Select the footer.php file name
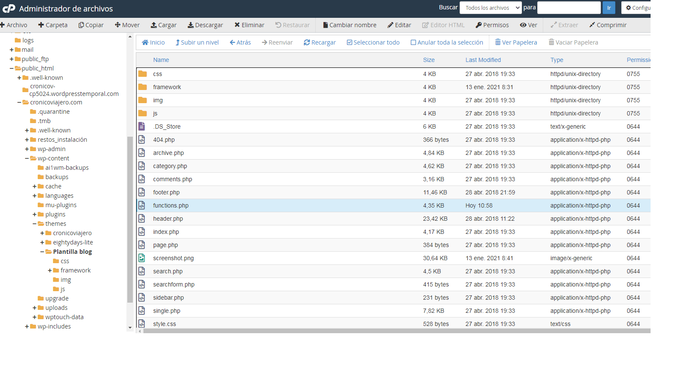The image size is (679, 382). (166, 192)
